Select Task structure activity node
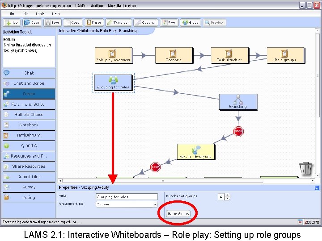This screenshot has height=241, width=322. point(230,55)
